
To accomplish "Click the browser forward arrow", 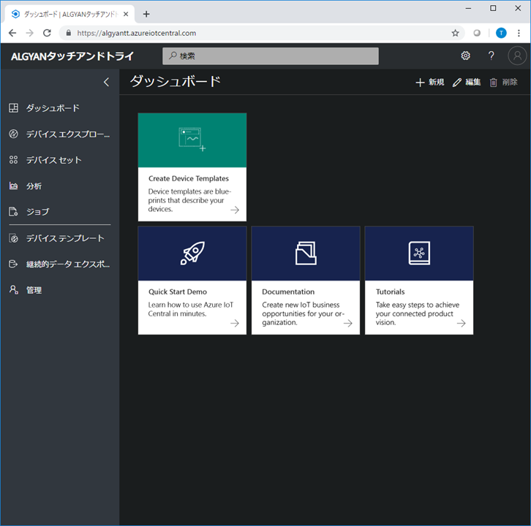I will point(30,33).
